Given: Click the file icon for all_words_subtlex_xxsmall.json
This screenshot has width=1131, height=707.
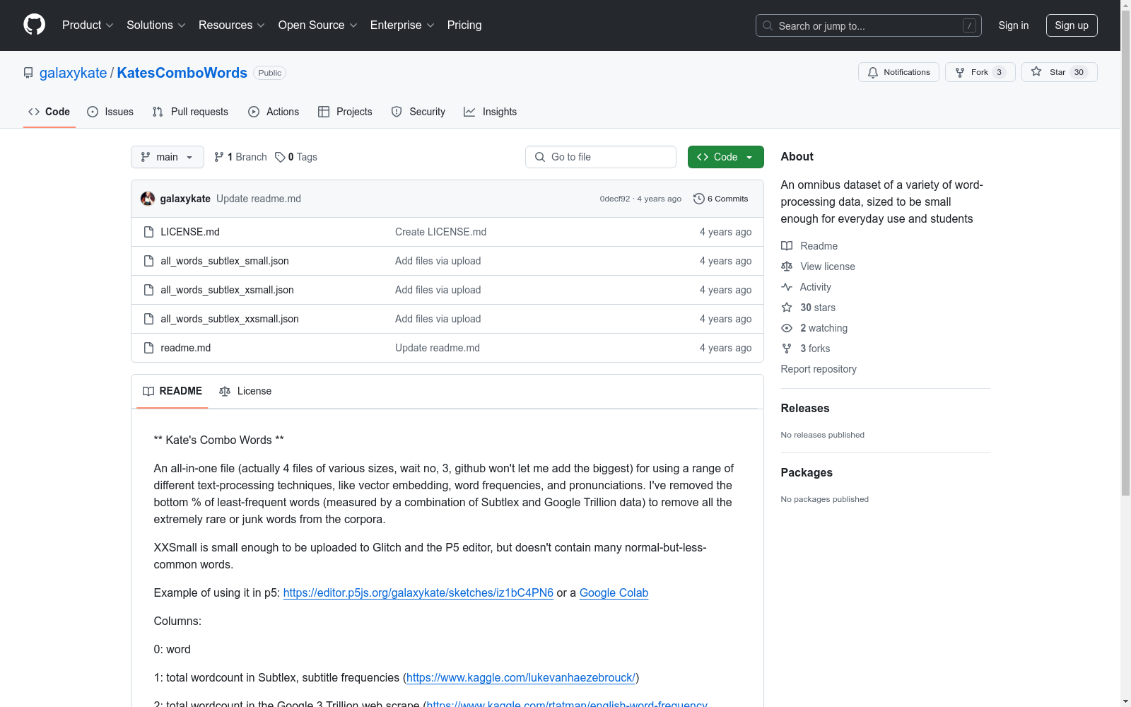Looking at the screenshot, I should (x=148, y=319).
